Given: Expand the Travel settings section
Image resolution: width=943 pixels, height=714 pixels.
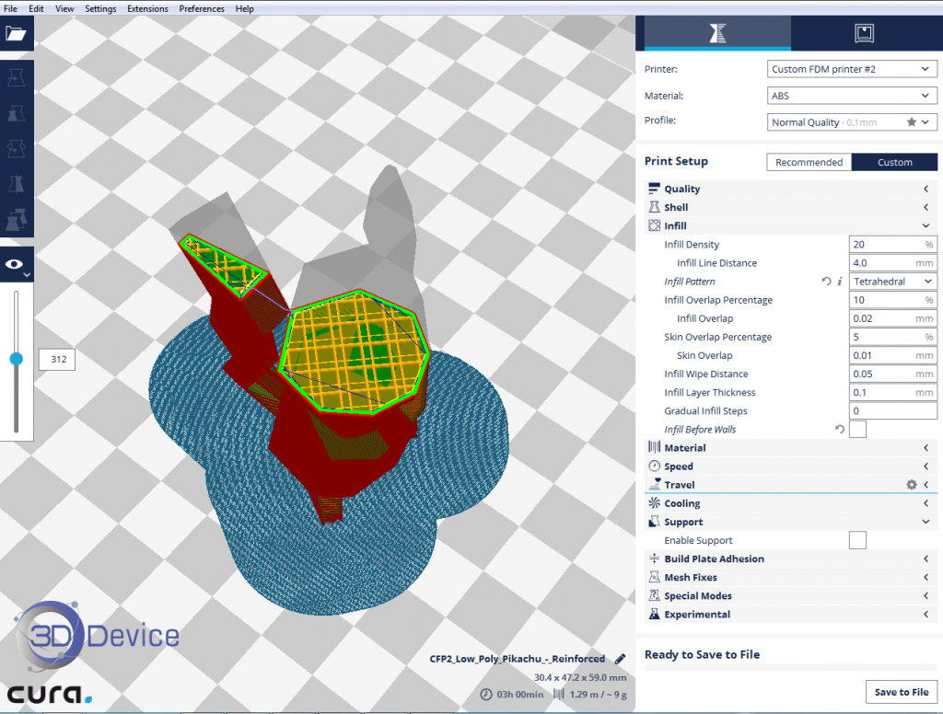Looking at the screenshot, I should pyautogui.click(x=791, y=484).
